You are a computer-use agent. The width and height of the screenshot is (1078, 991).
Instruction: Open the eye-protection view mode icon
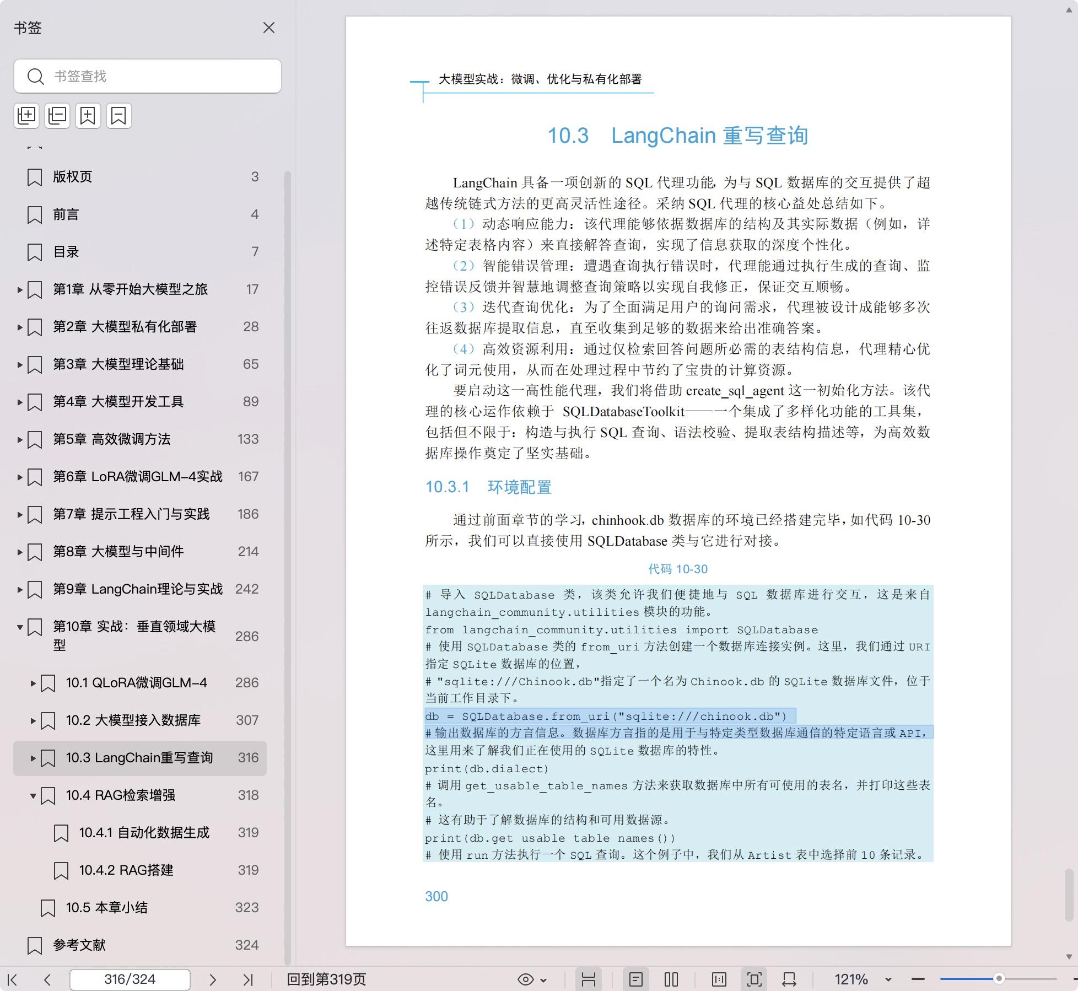coord(526,979)
